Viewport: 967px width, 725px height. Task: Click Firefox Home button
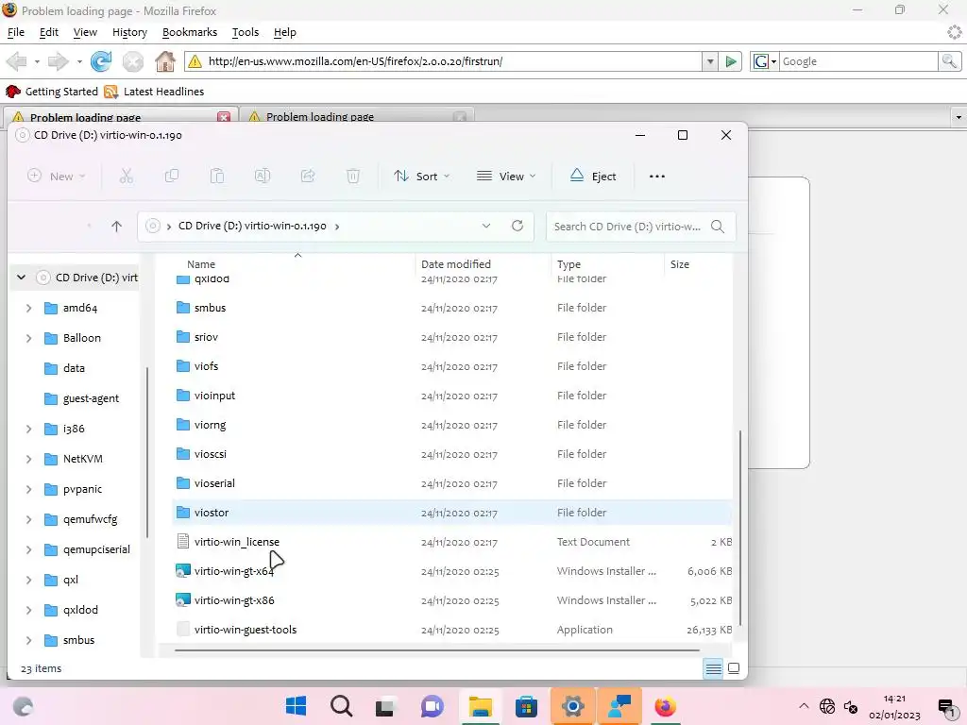coord(164,61)
